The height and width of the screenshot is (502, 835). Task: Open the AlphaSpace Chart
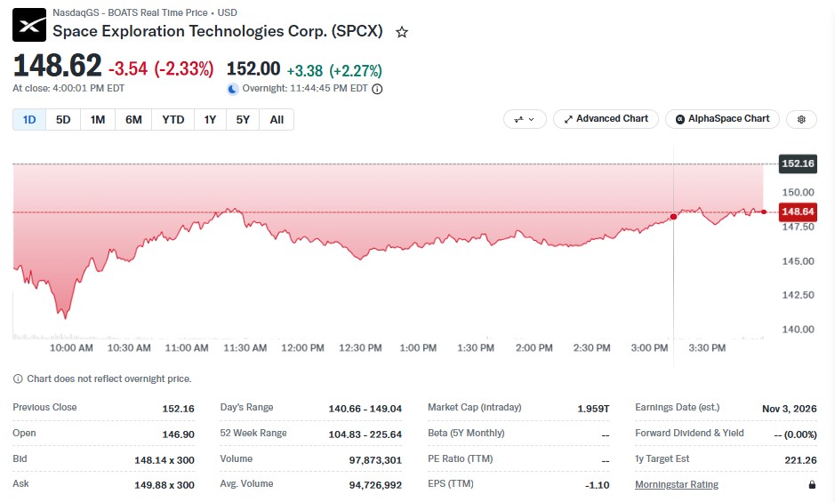(x=723, y=119)
